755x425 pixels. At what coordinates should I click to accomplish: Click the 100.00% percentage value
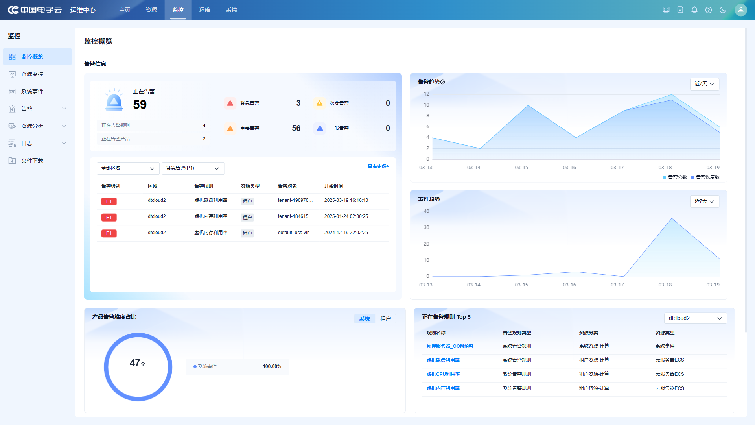272,366
